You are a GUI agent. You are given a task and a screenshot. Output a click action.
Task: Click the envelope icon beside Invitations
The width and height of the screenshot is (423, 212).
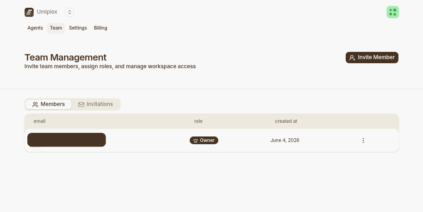[81, 104]
